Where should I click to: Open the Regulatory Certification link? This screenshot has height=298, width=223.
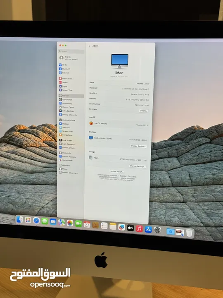pyautogui.click(x=128, y=176)
